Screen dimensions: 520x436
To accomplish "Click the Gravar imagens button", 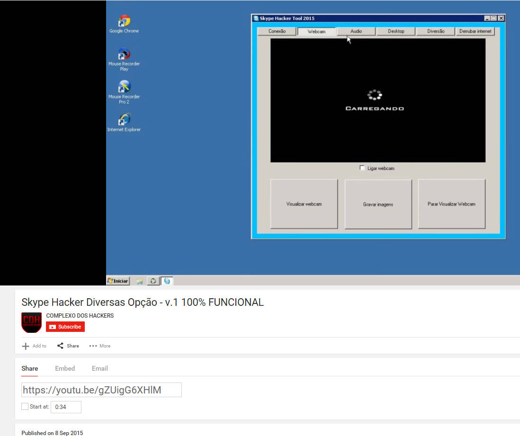I will tap(378, 204).
